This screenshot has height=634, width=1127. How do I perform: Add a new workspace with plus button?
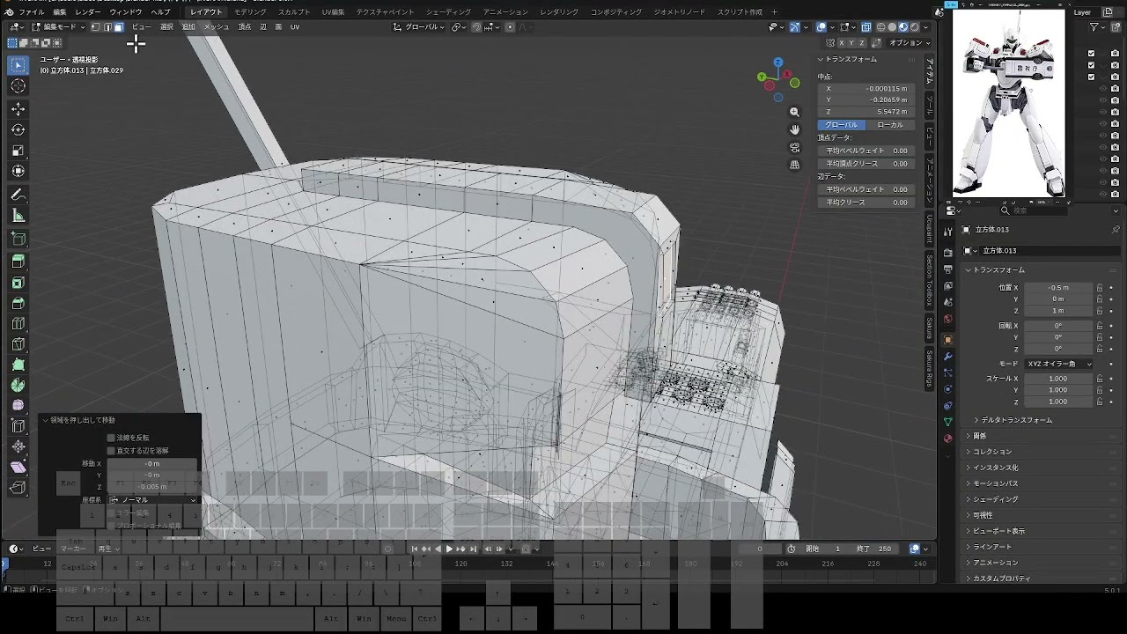(x=774, y=12)
